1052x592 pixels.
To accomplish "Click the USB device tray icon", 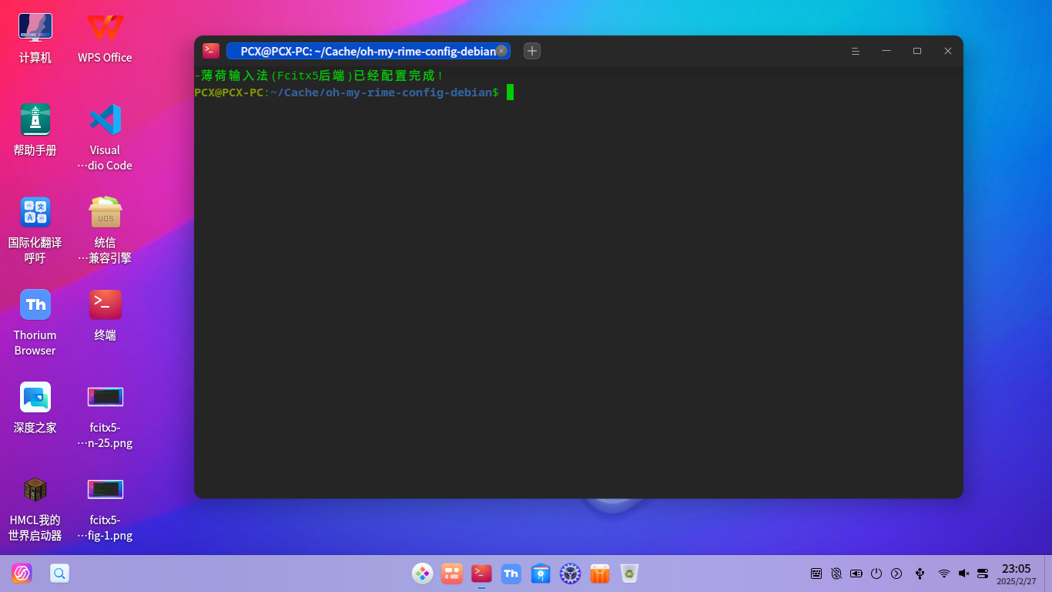I will coord(920,573).
